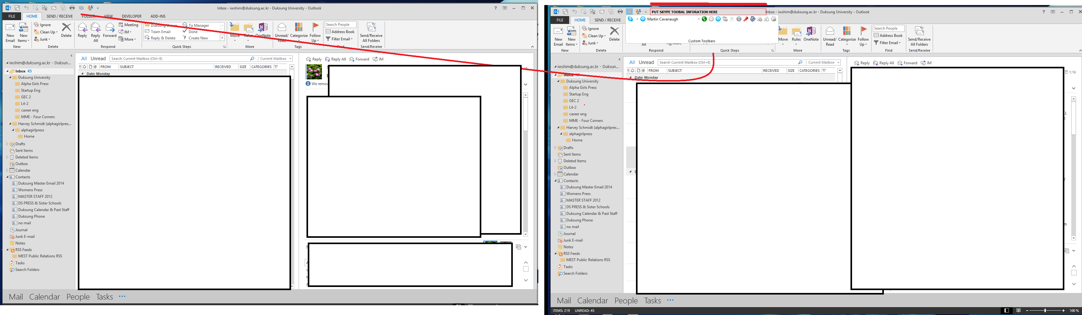Open FILE tab in left Outlook window
Screen dimensions: 1082x315
[12, 16]
